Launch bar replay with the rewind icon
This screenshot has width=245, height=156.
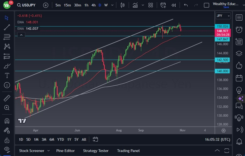174,5
